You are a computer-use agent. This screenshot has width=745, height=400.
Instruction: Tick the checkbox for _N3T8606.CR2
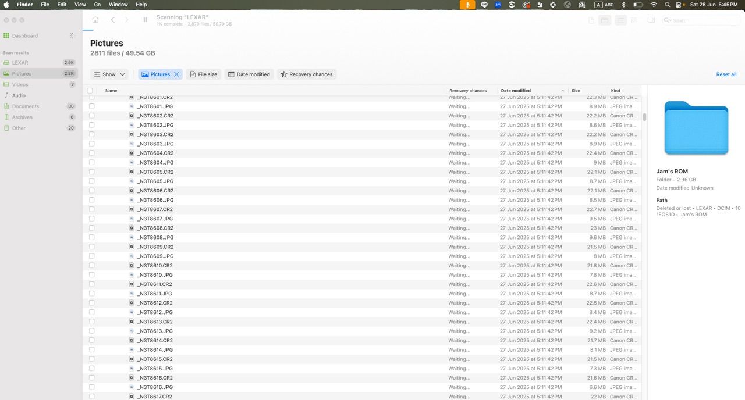[91, 191]
